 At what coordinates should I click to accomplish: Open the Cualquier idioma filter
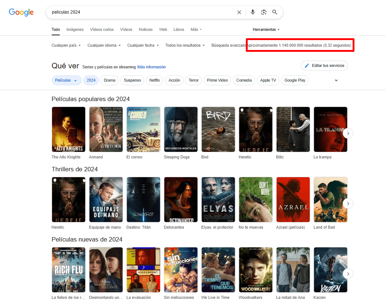(x=104, y=45)
